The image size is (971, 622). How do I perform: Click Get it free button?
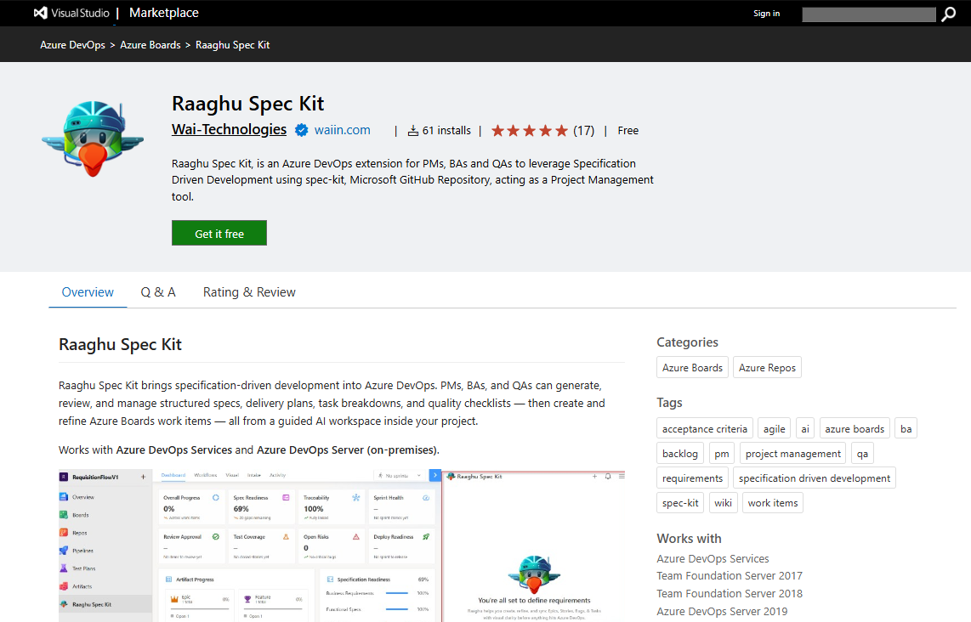pos(219,234)
